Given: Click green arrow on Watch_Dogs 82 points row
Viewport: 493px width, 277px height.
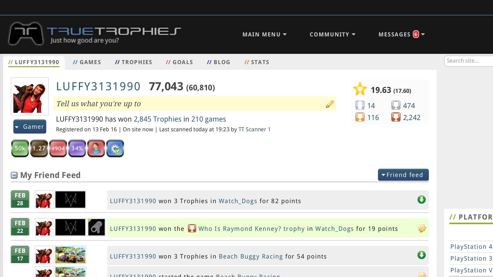Looking at the screenshot, I should [421, 200].
